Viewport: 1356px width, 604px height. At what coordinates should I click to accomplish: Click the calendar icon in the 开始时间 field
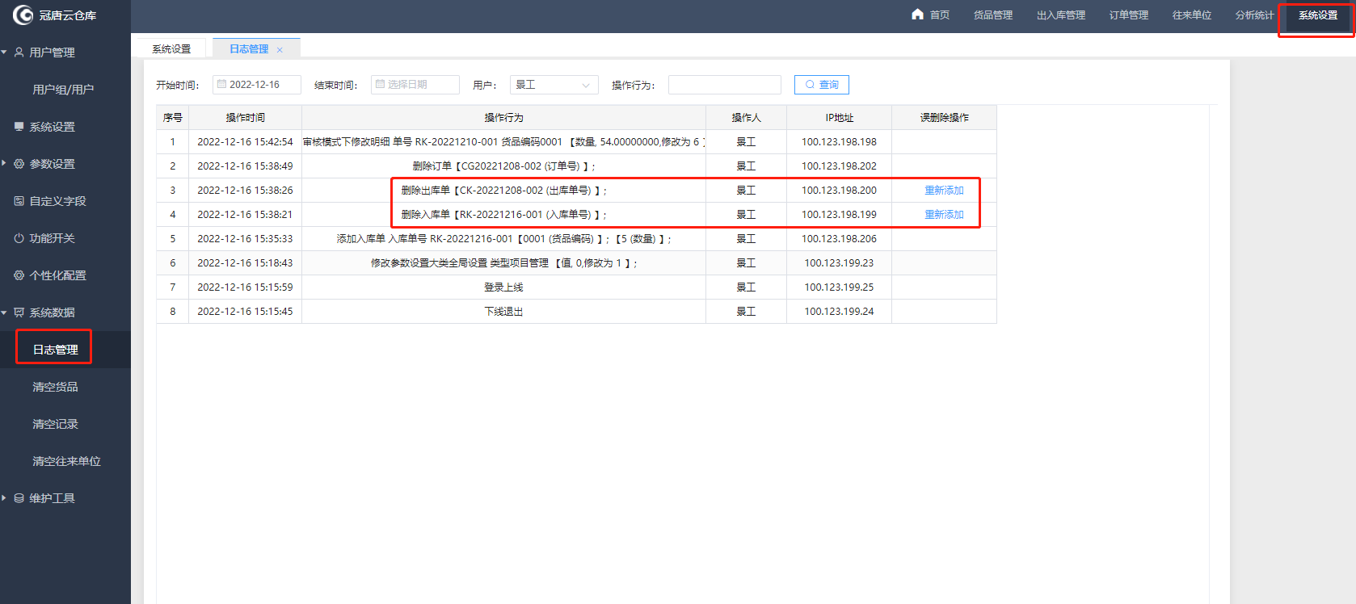tap(221, 84)
